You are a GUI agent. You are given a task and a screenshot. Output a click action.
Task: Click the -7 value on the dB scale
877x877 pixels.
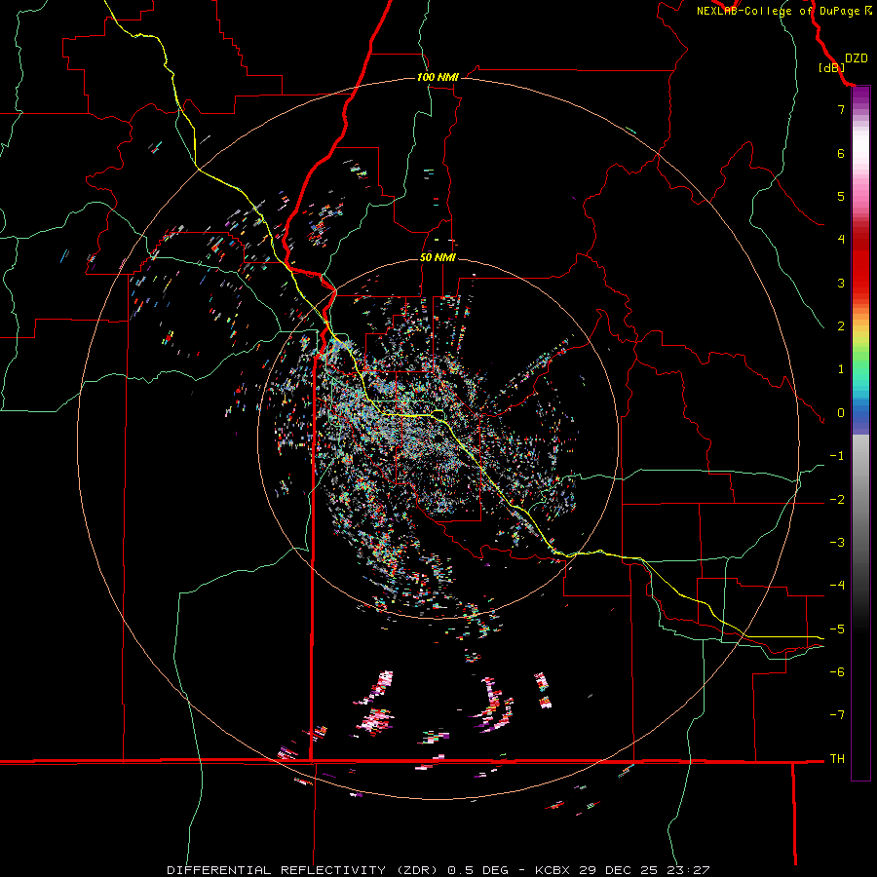click(837, 715)
